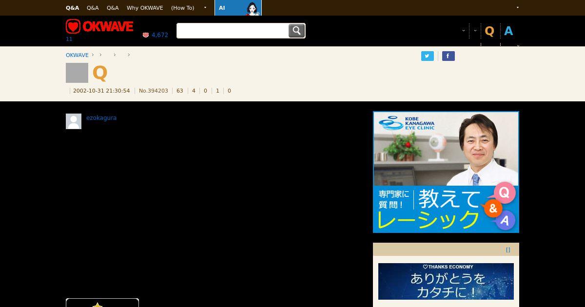Select the 63 count in stats row

click(x=180, y=91)
